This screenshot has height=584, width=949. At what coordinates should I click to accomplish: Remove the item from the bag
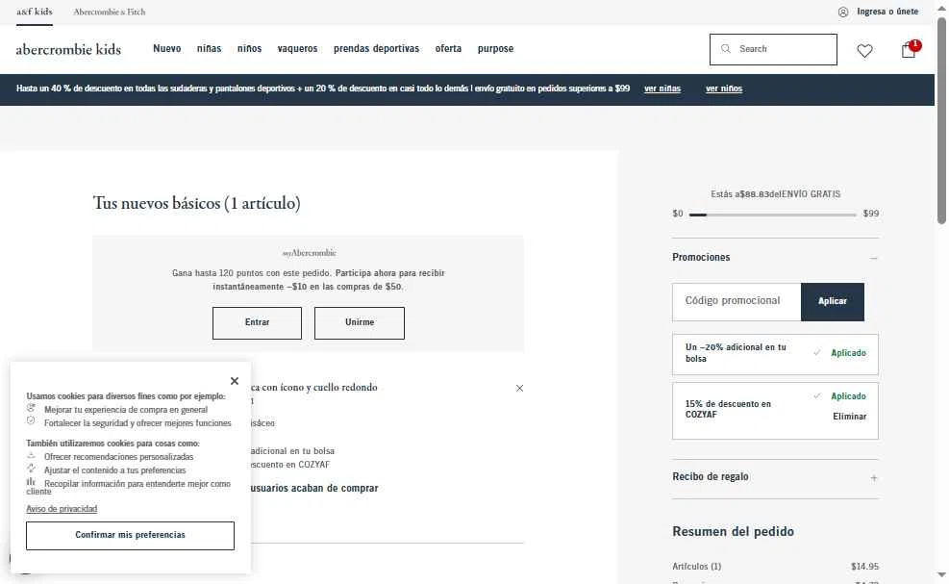point(519,388)
